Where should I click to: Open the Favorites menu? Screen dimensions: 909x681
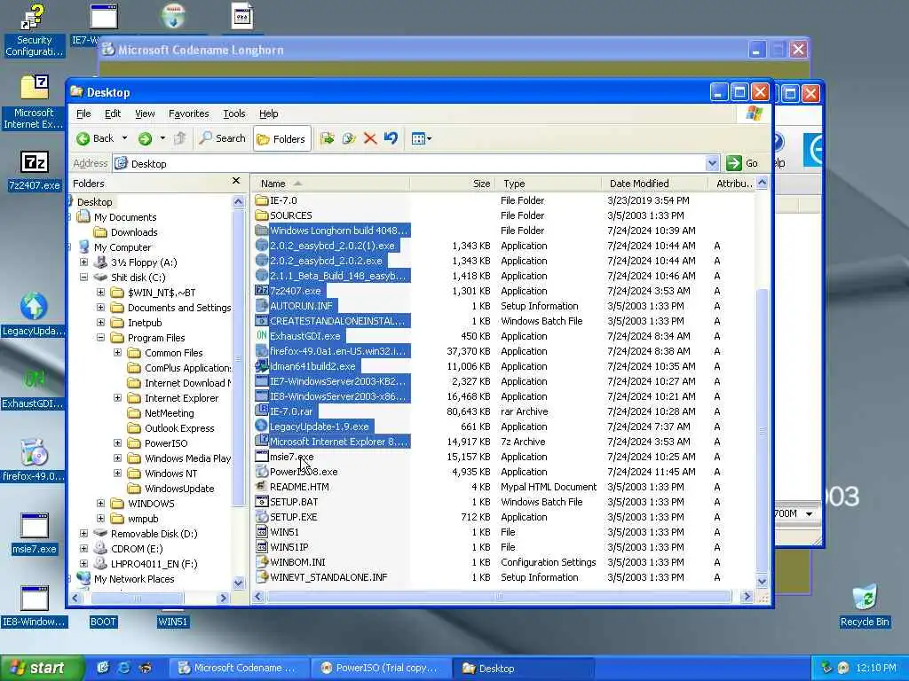pos(188,113)
